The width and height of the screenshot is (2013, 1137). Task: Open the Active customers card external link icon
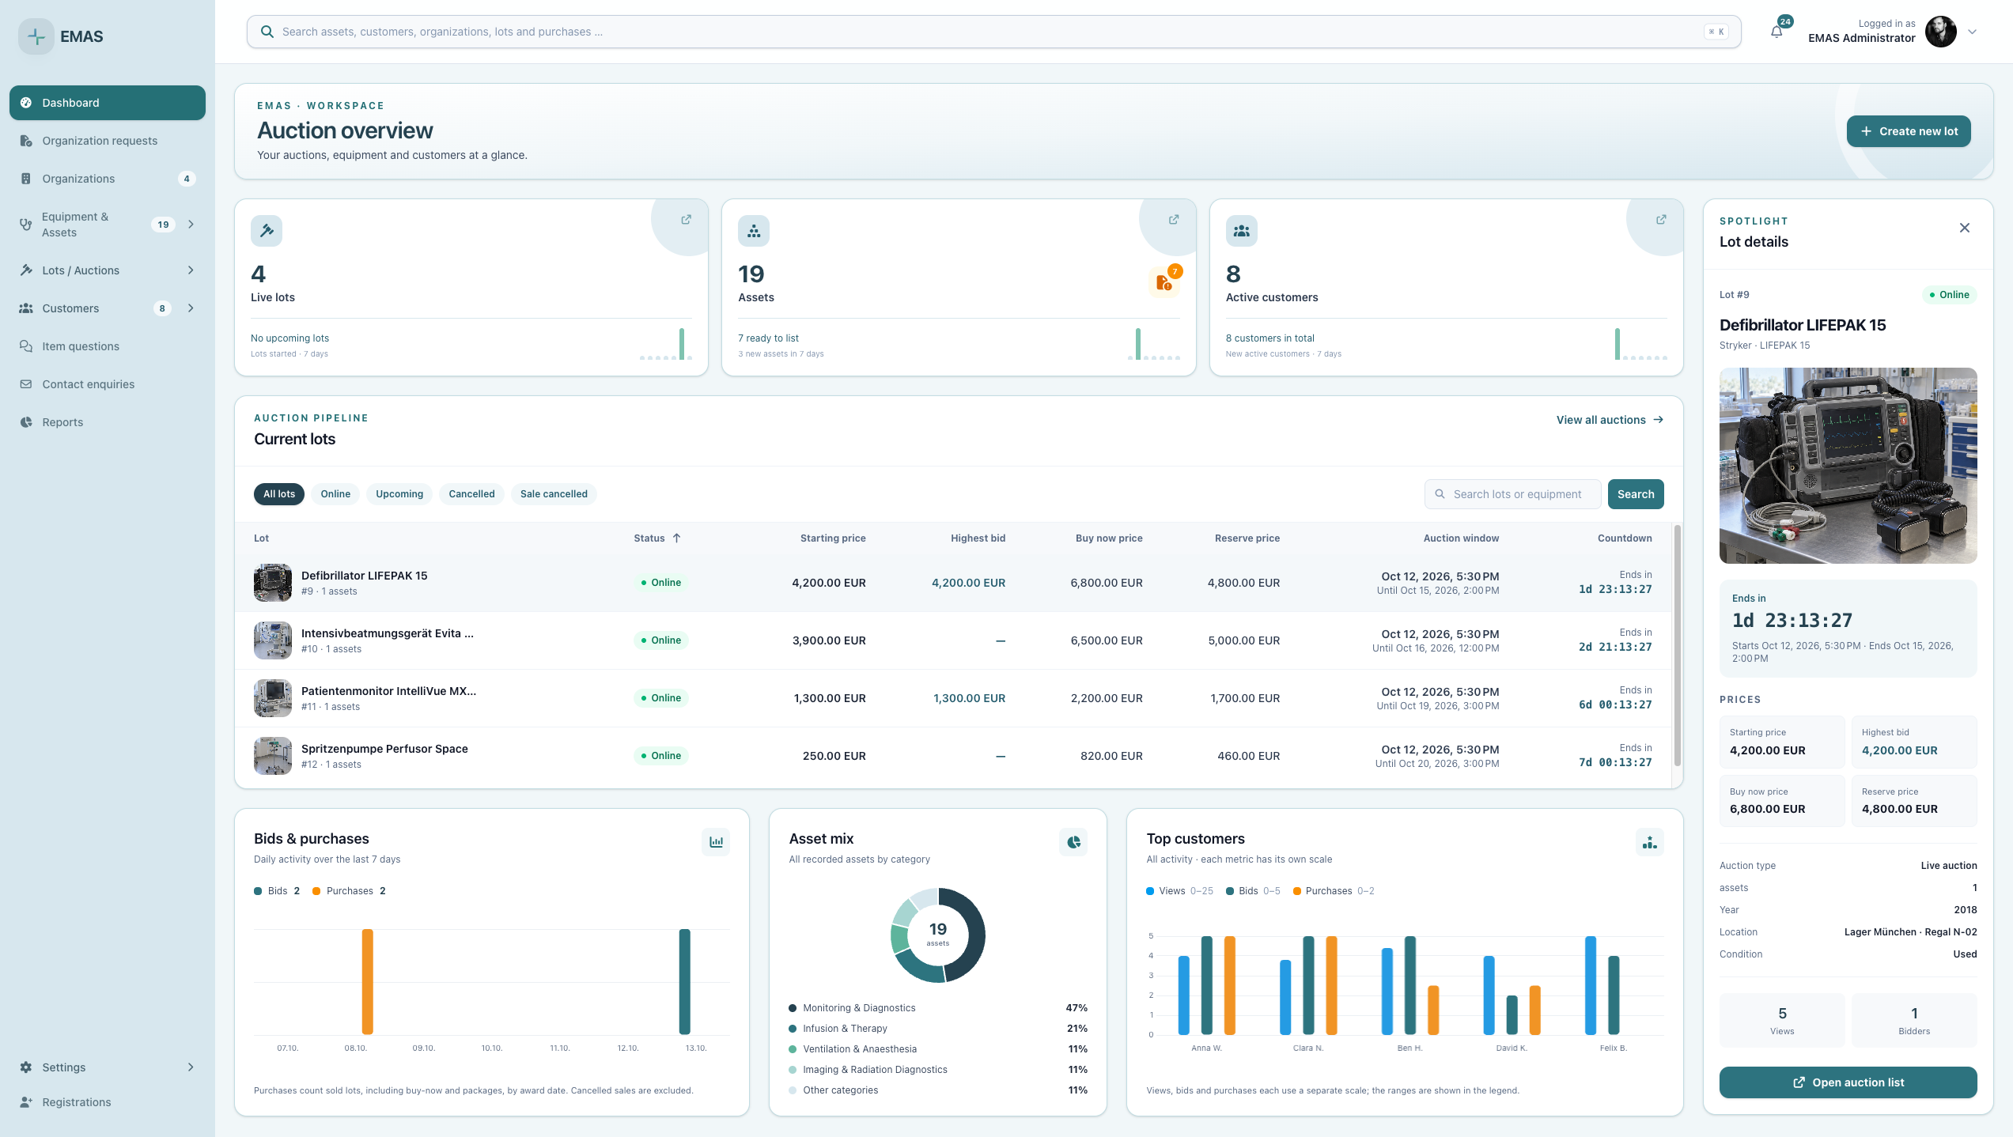coord(1661,220)
